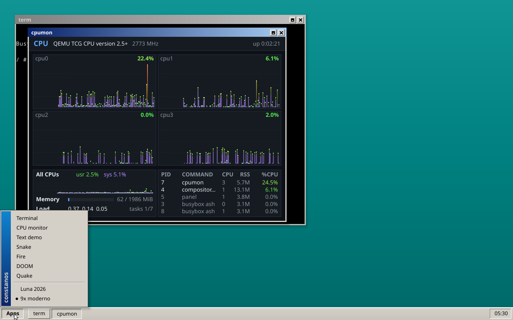513x320 pixels.
Task: Click the uptime text 'up 0:02:21'
Action: [x=267, y=44]
